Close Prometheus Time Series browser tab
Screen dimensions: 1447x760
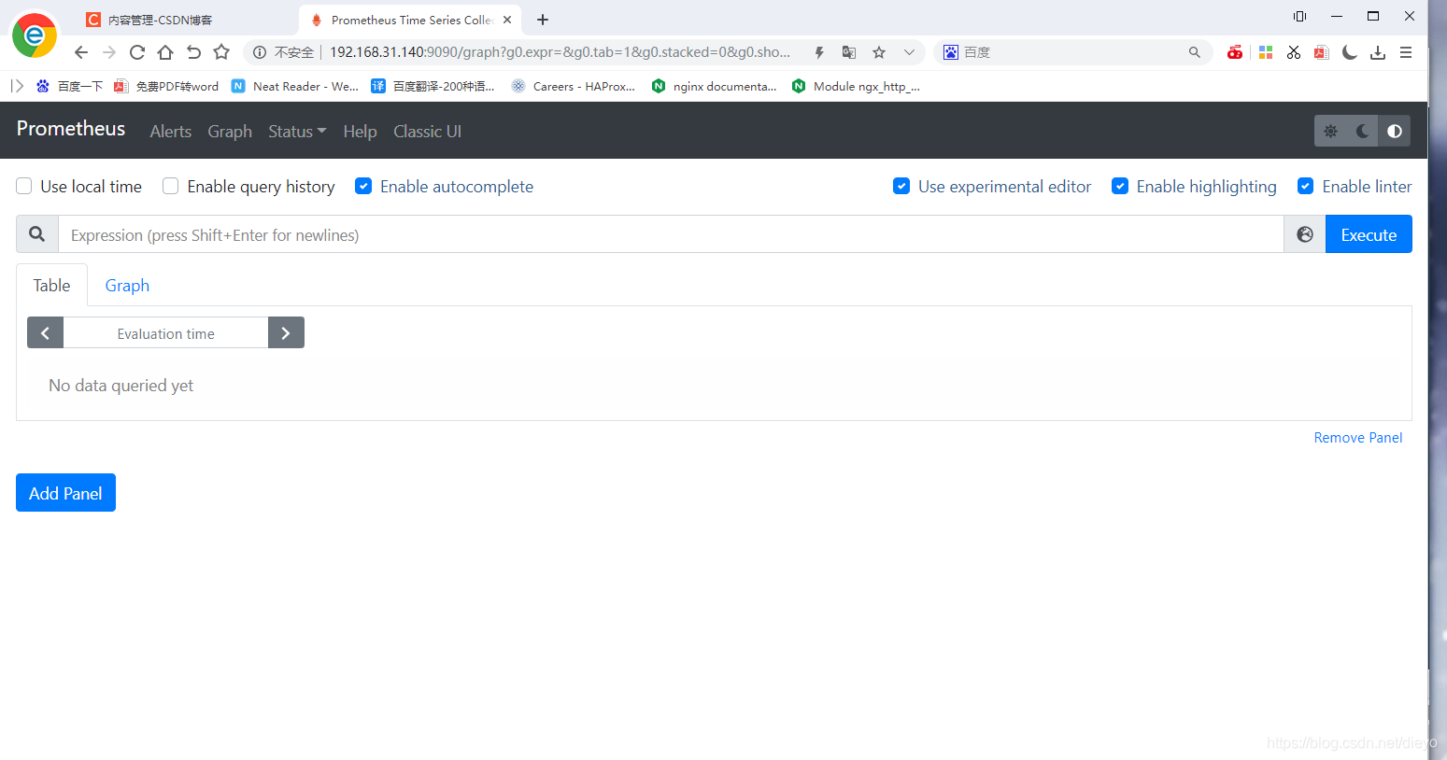tap(507, 20)
